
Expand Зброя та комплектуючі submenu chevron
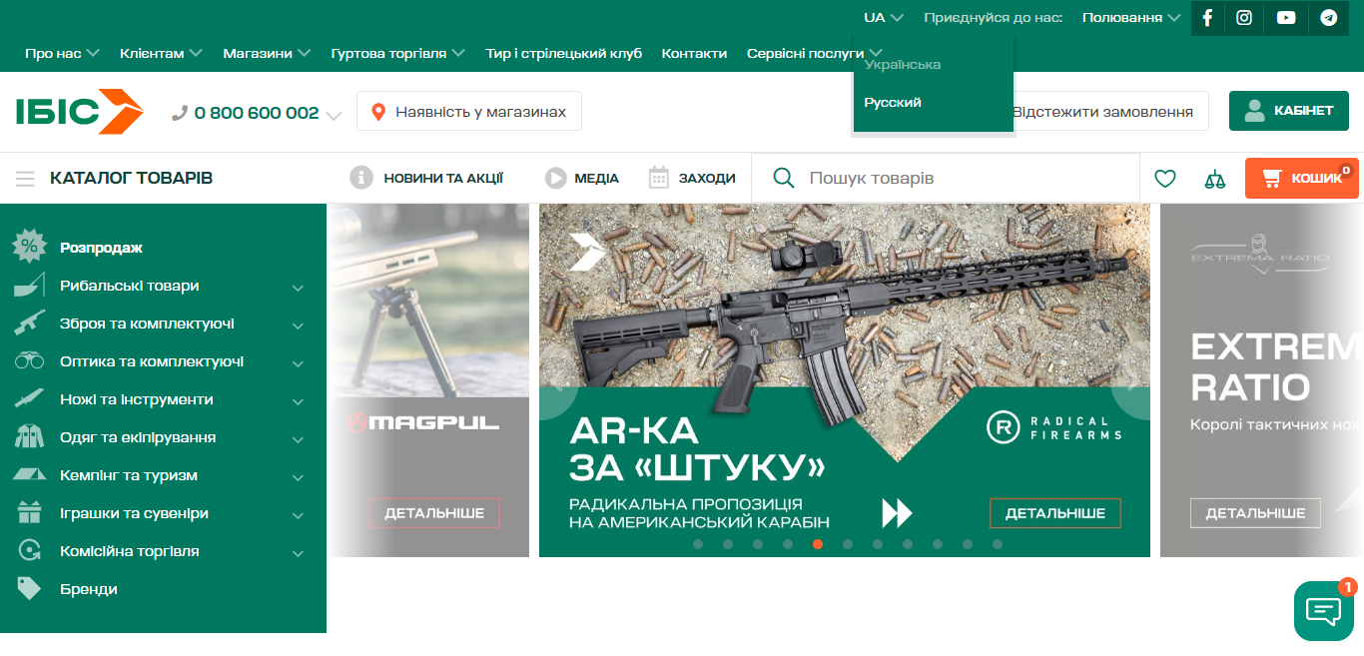click(x=298, y=326)
